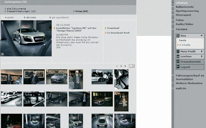Show 'alle Dokumente' results

(16, 9)
